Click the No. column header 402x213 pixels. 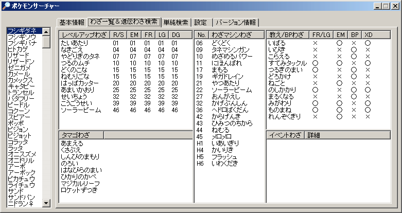point(202,35)
